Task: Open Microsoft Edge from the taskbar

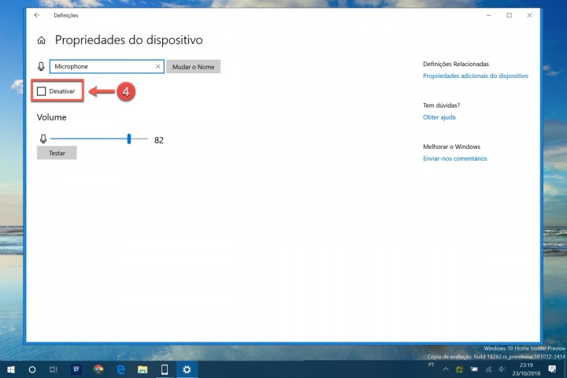Action: (x=120, y=369)
